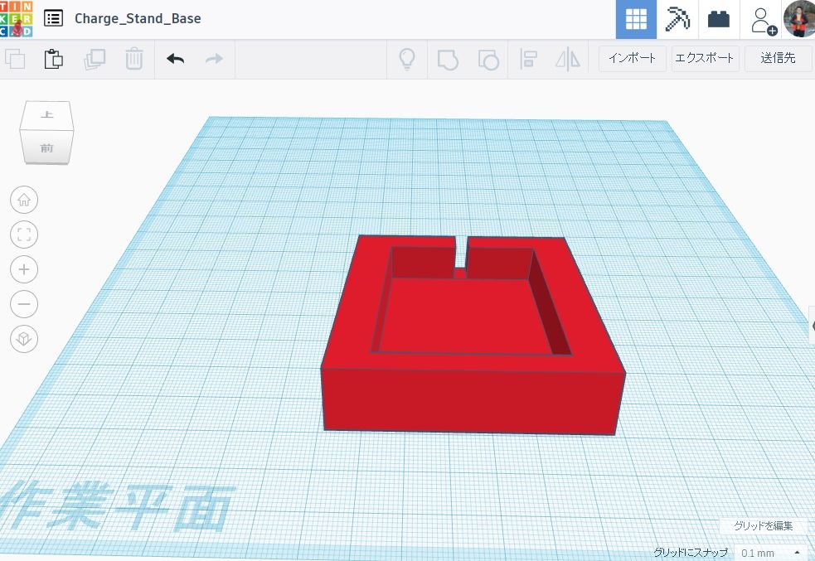
Task: Click the Tinkercad logo
Action: point(16,19)
